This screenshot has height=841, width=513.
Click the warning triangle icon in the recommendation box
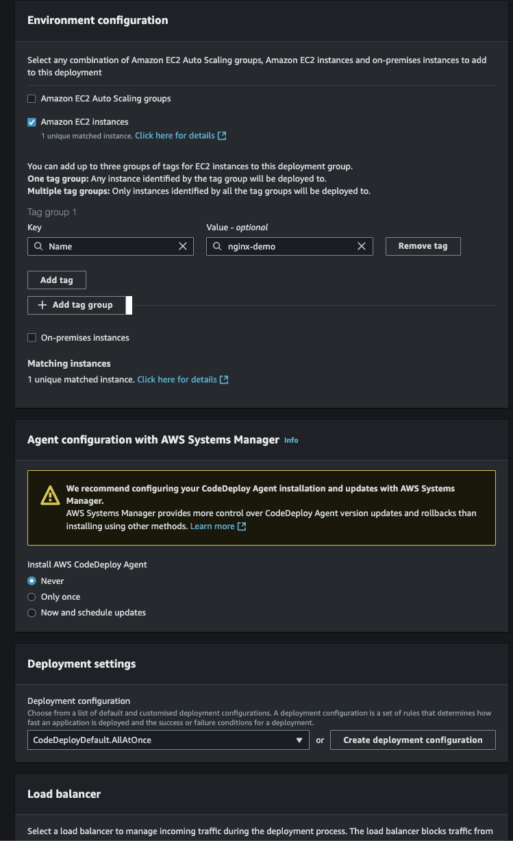tap(49, 495)
